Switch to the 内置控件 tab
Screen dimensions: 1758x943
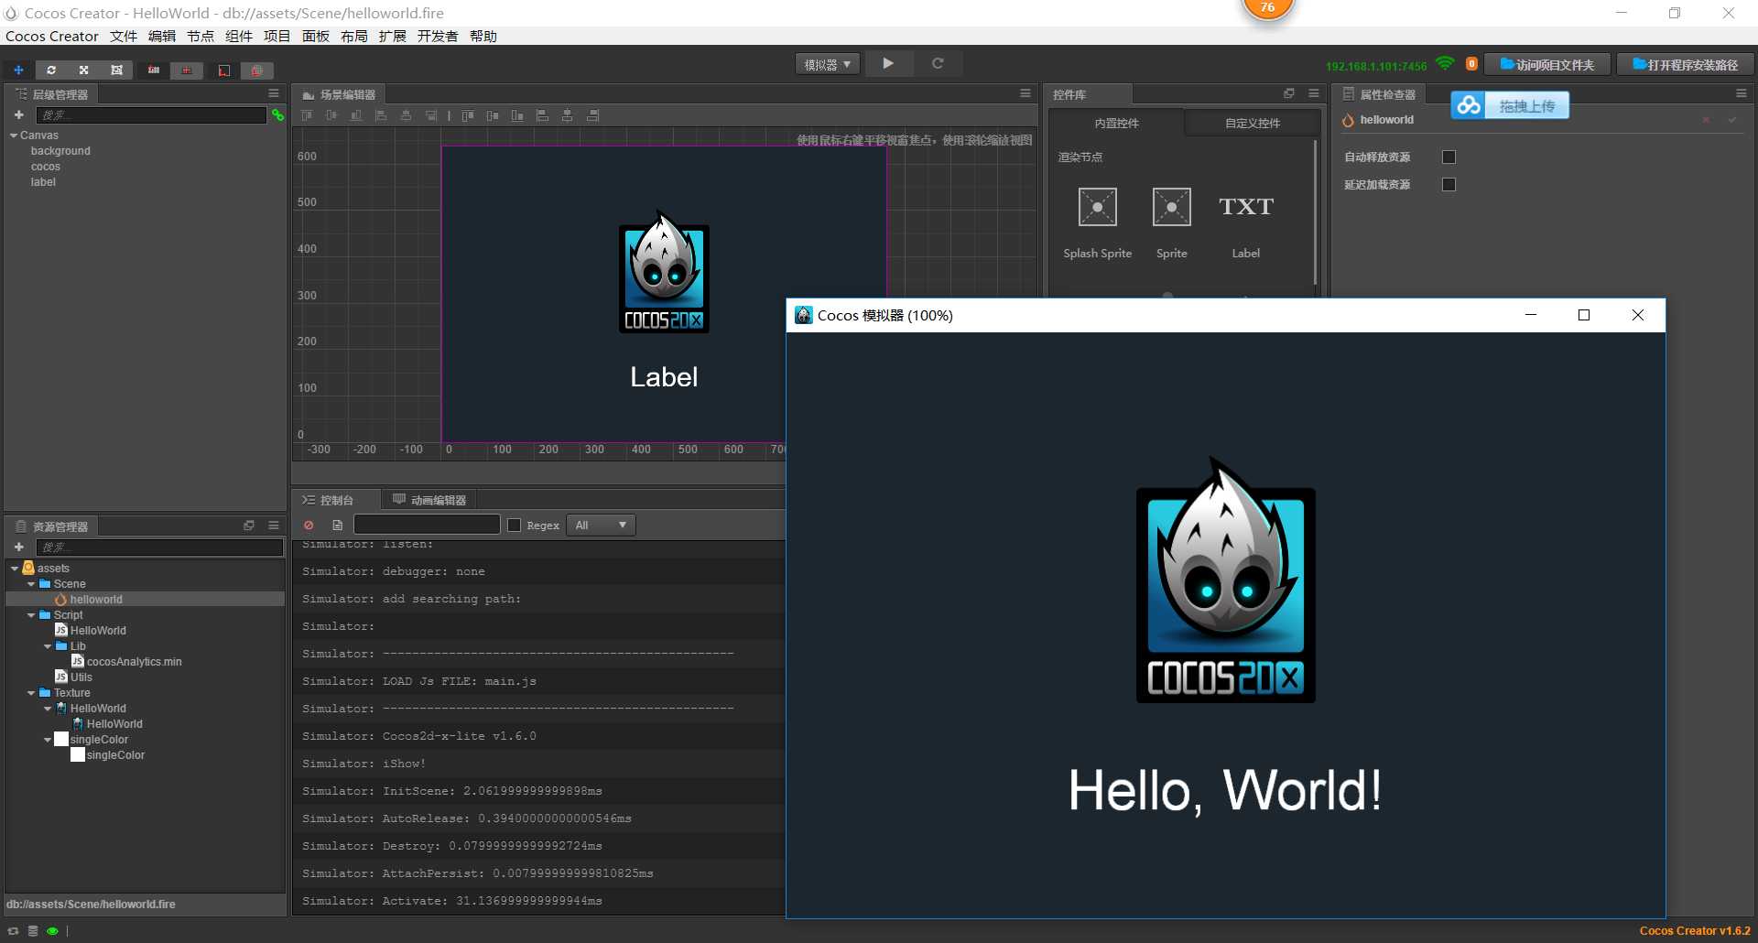click(x=1116, y=123)
